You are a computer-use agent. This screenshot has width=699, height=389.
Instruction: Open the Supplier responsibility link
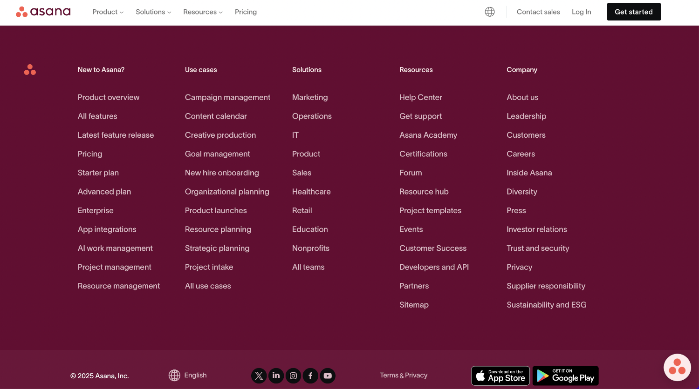pyautogui.click(x=546, y=286)
